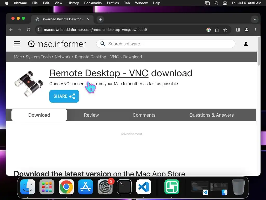
Task: Open the Profiles menu
Action: tap(113, 3)
